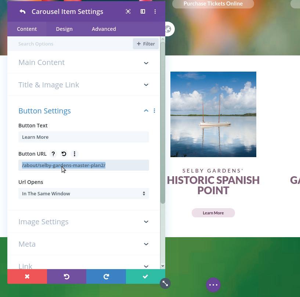
Task: Toggle expanded modal fullscreen icon
Action: (x=128, y=11)
